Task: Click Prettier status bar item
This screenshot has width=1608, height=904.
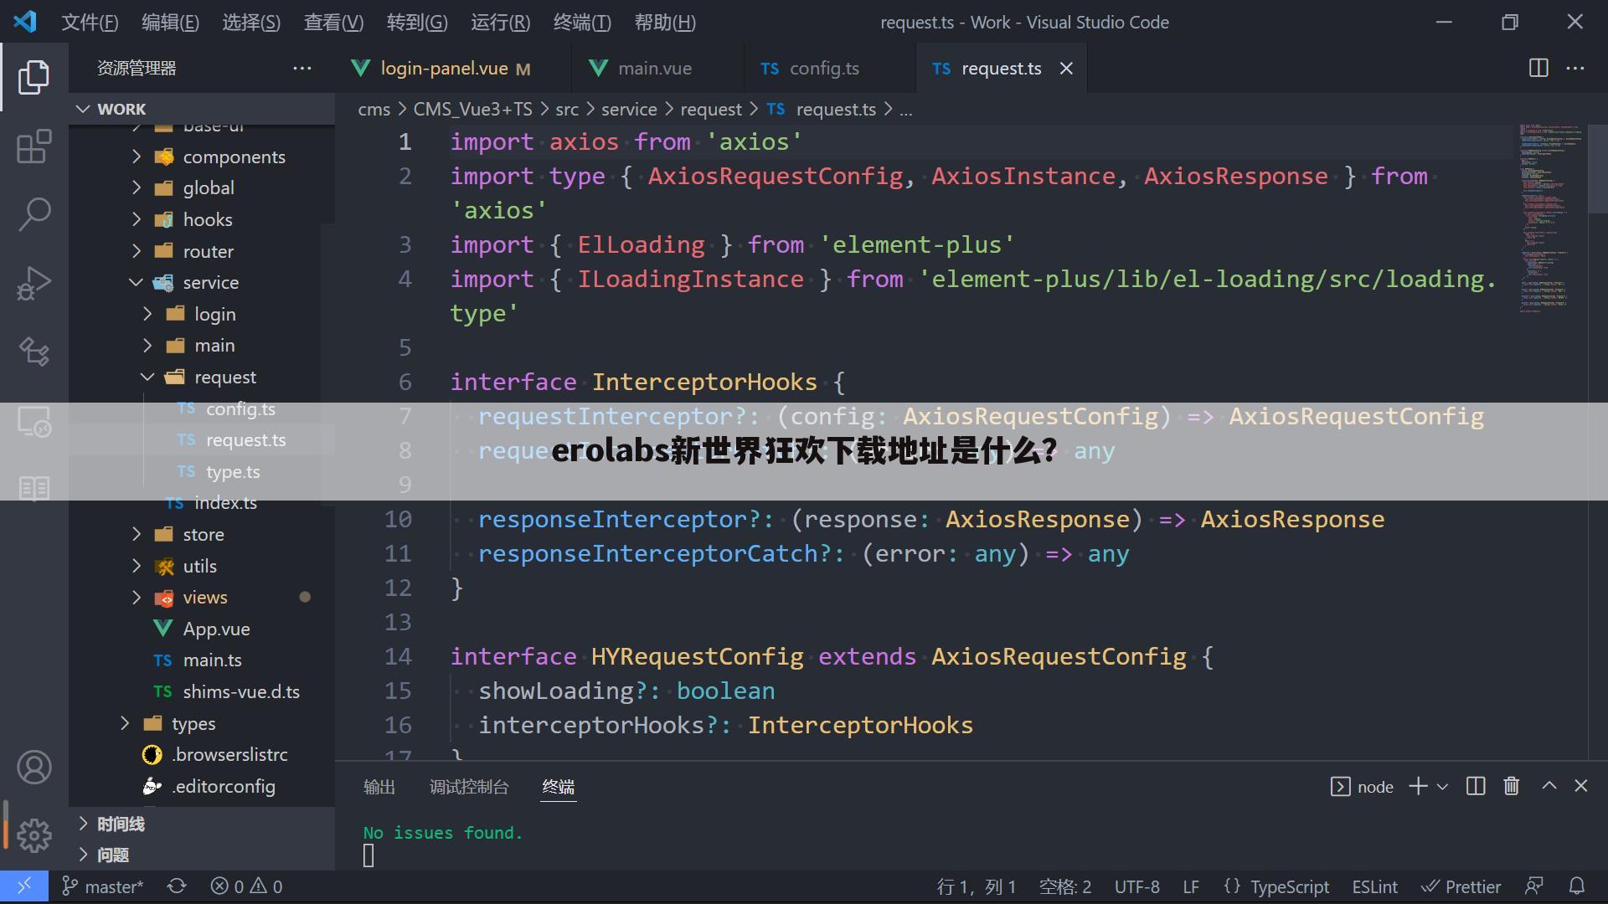Action: click(1461, 886)
